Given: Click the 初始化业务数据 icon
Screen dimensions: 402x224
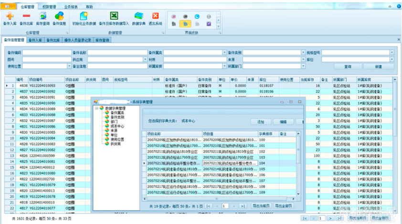Looking at the screenshot, I should 84,17.
